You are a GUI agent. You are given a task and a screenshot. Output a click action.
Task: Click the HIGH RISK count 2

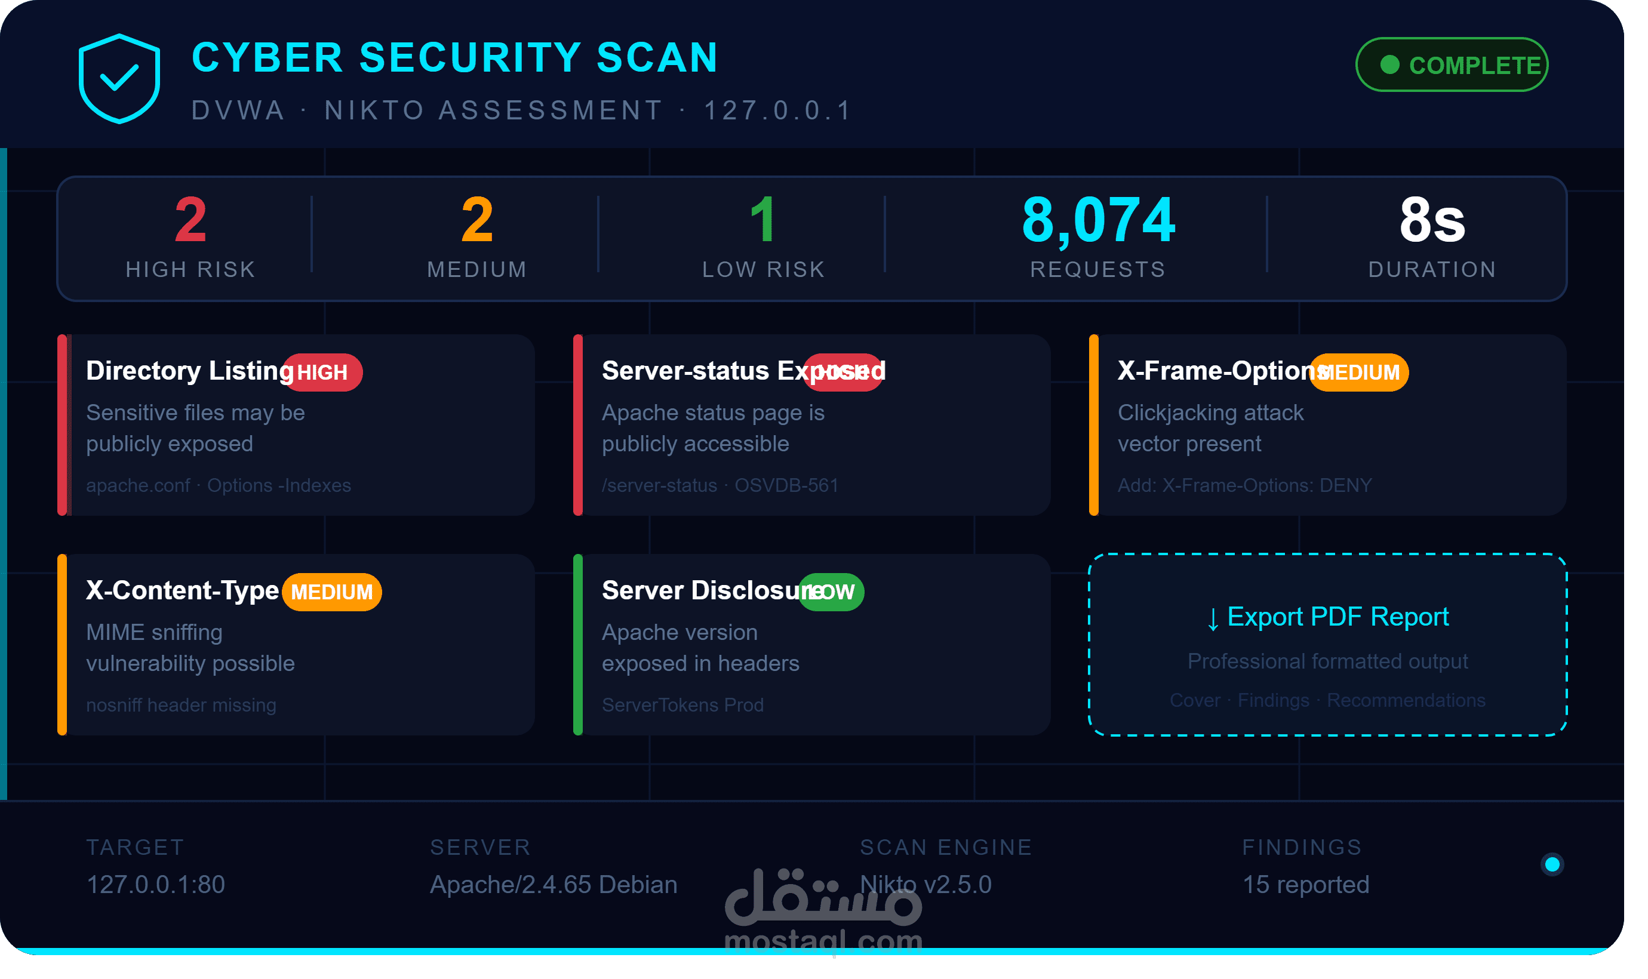[x=190, y=220]
